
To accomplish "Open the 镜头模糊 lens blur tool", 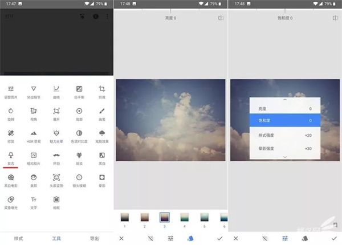I will click(79, 181).
